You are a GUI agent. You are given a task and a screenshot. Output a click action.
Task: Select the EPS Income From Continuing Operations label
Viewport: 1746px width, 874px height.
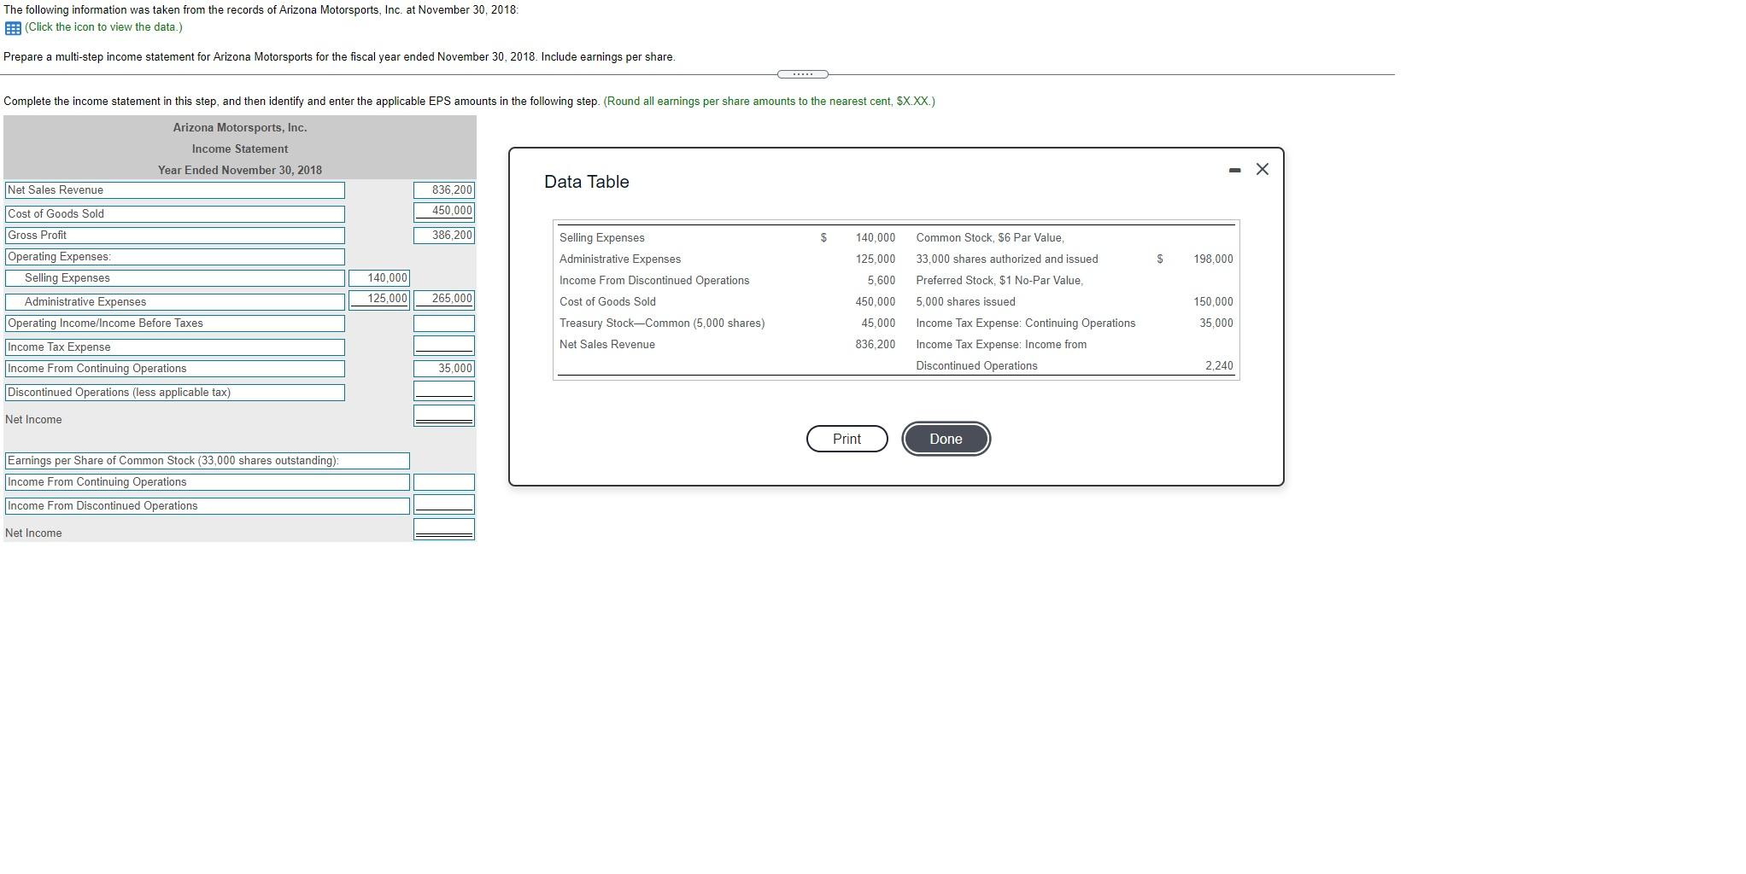pos(208,482)
